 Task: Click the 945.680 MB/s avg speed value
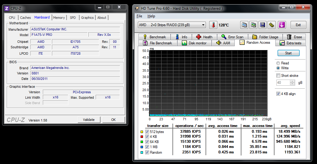coord(288,141)
